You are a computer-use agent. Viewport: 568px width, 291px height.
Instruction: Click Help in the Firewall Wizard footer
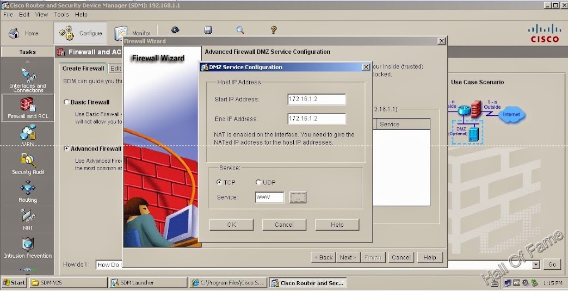430,258
